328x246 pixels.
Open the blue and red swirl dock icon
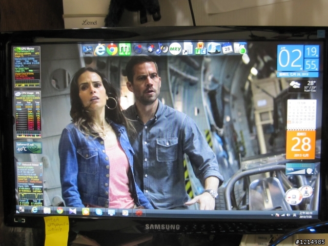138,49
